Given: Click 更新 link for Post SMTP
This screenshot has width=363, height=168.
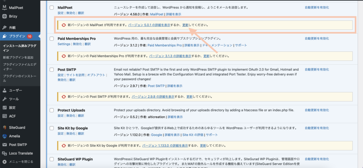Looking at the screenshot, I should click(189, 96).
